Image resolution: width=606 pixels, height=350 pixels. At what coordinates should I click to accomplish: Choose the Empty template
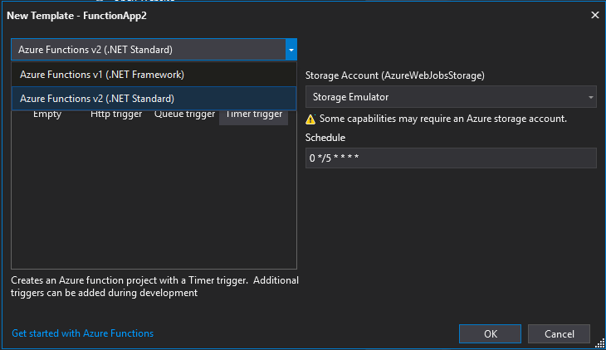point(47,114)
